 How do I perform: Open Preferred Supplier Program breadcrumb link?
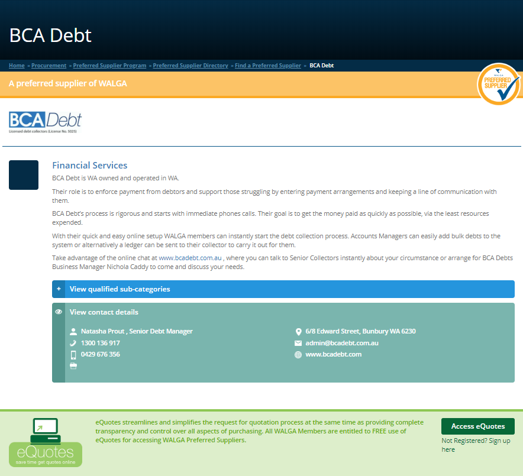(x=109, y=65)
